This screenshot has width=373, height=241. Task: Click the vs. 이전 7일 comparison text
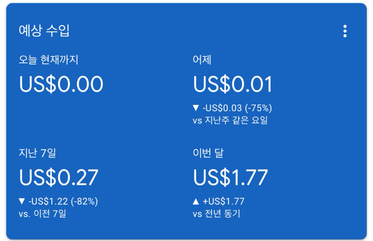[x=42, y=213]
